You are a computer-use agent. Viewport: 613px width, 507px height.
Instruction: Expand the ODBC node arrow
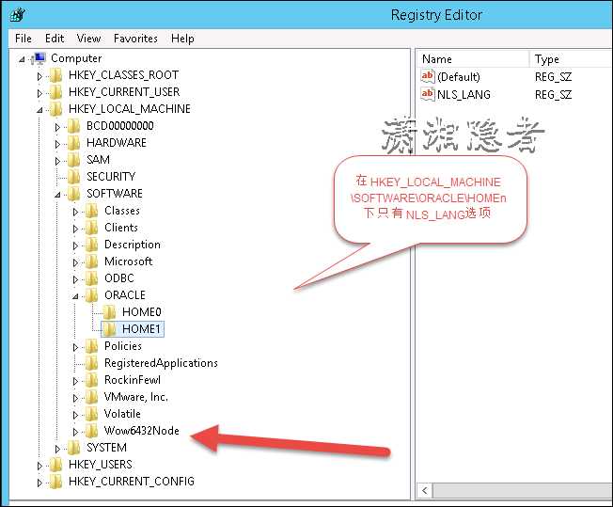[x=75, y=279]
